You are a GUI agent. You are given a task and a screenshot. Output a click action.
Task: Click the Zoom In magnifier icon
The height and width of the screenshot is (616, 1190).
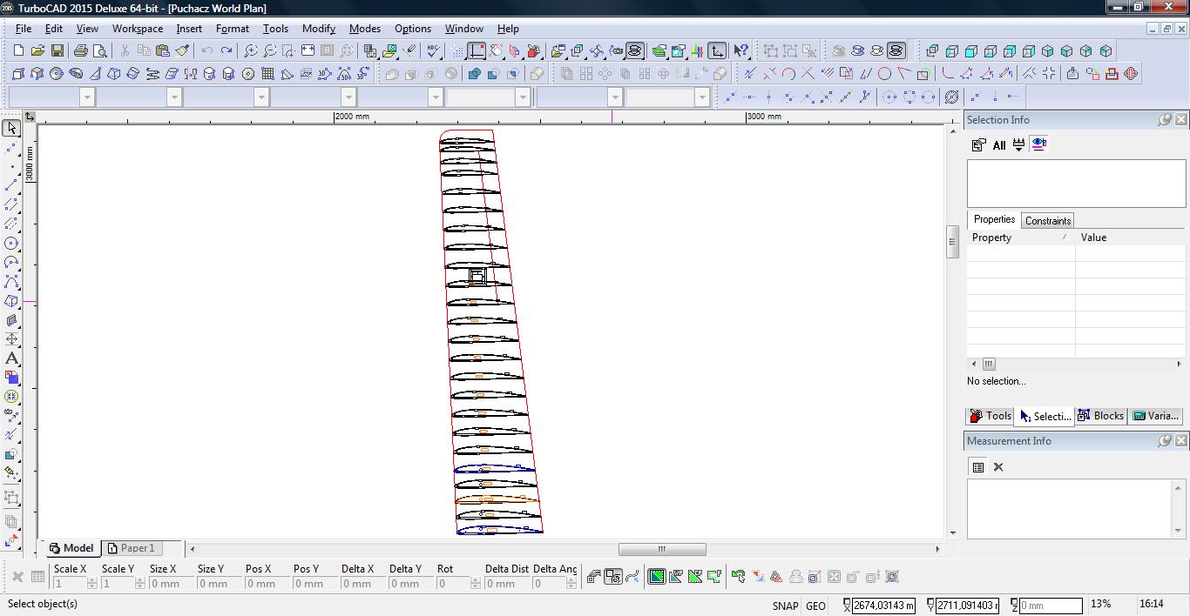(250, 51)
